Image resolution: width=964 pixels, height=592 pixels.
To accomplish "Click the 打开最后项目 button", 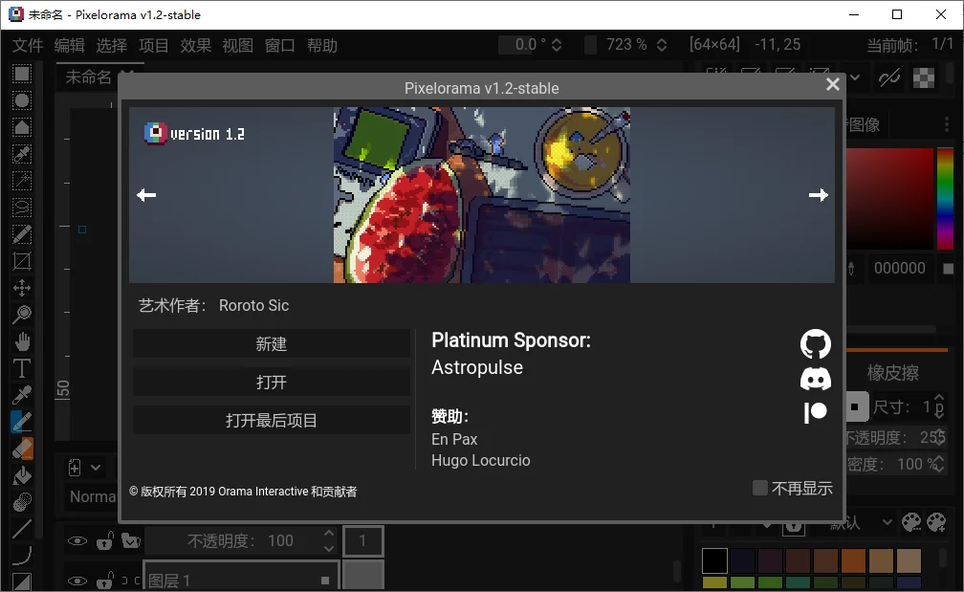I will pyautogui.click(x=272, y=420).
